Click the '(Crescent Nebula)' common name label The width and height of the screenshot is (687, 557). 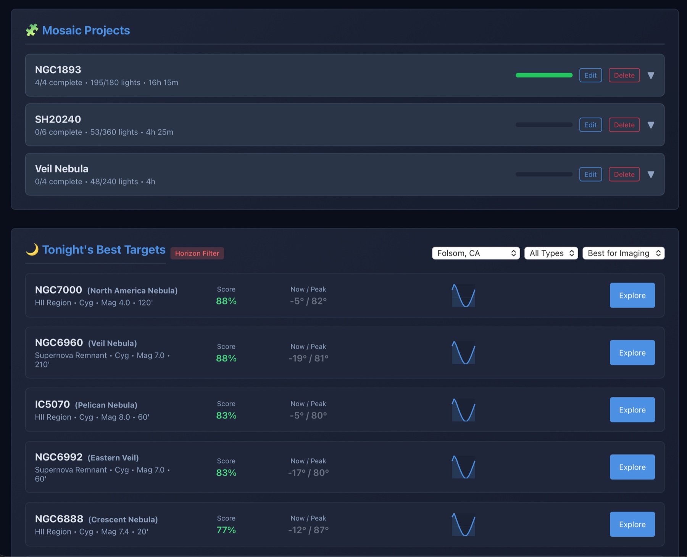(123, 519)
